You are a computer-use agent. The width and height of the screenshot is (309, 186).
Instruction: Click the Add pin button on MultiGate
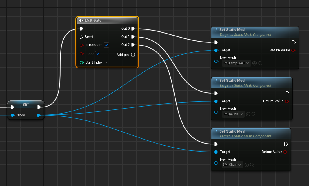pyautogui.click(x=133, y=55)
